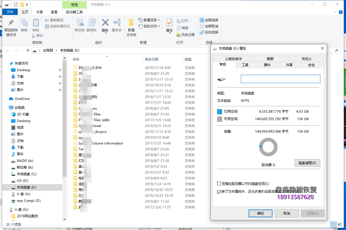Uncheck allow indexing files on drive

tap(219, 191)
